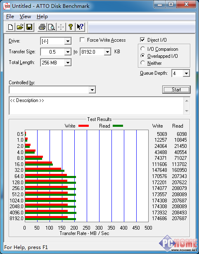The image size is (199, 254).
Task: Click read value 40554 in results
Action: pos(180,152)
